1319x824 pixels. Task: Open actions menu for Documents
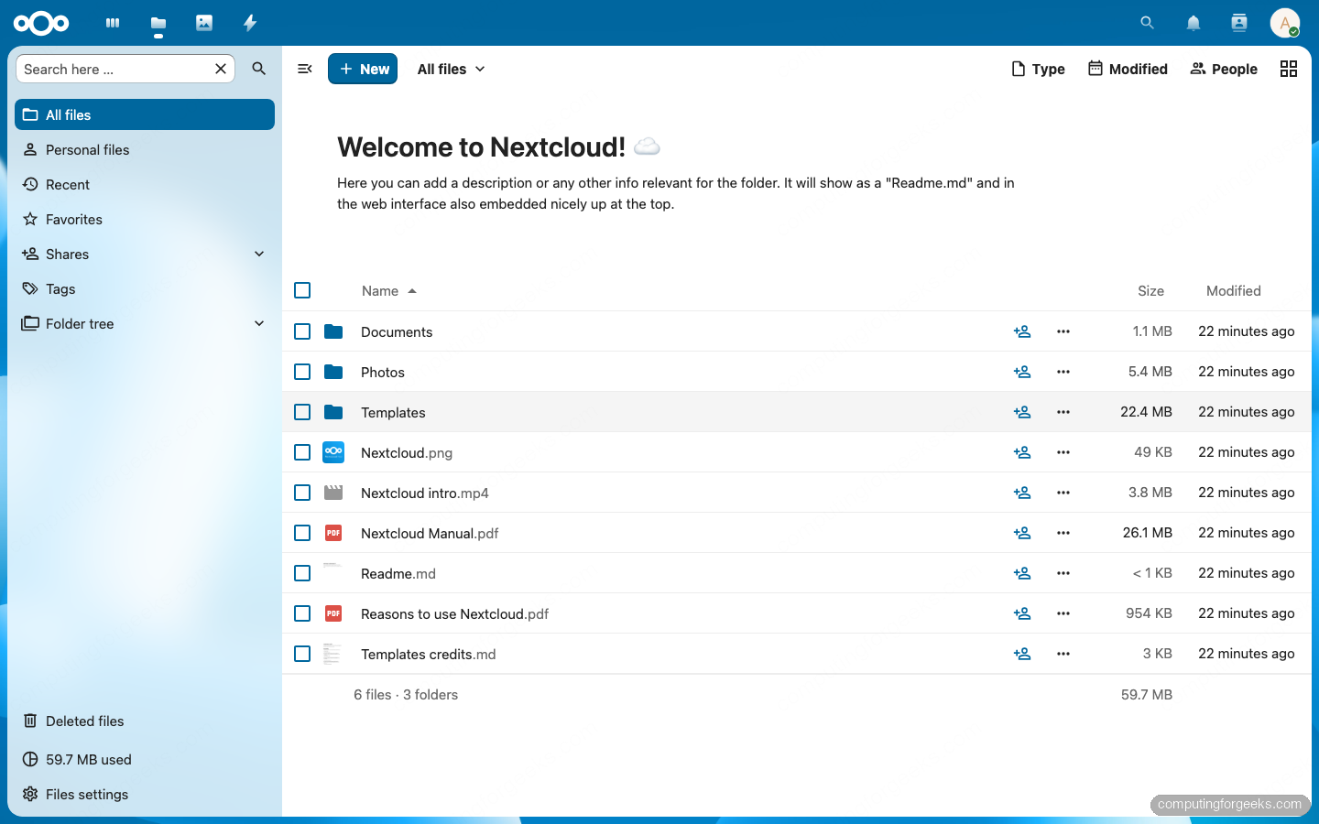click(x=1063, y=331)
